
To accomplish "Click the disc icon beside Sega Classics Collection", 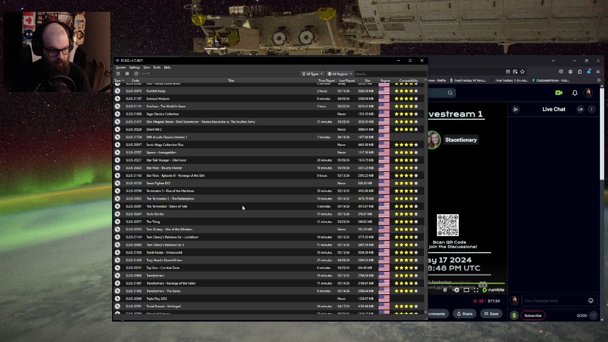I will [x=117, y=114].
